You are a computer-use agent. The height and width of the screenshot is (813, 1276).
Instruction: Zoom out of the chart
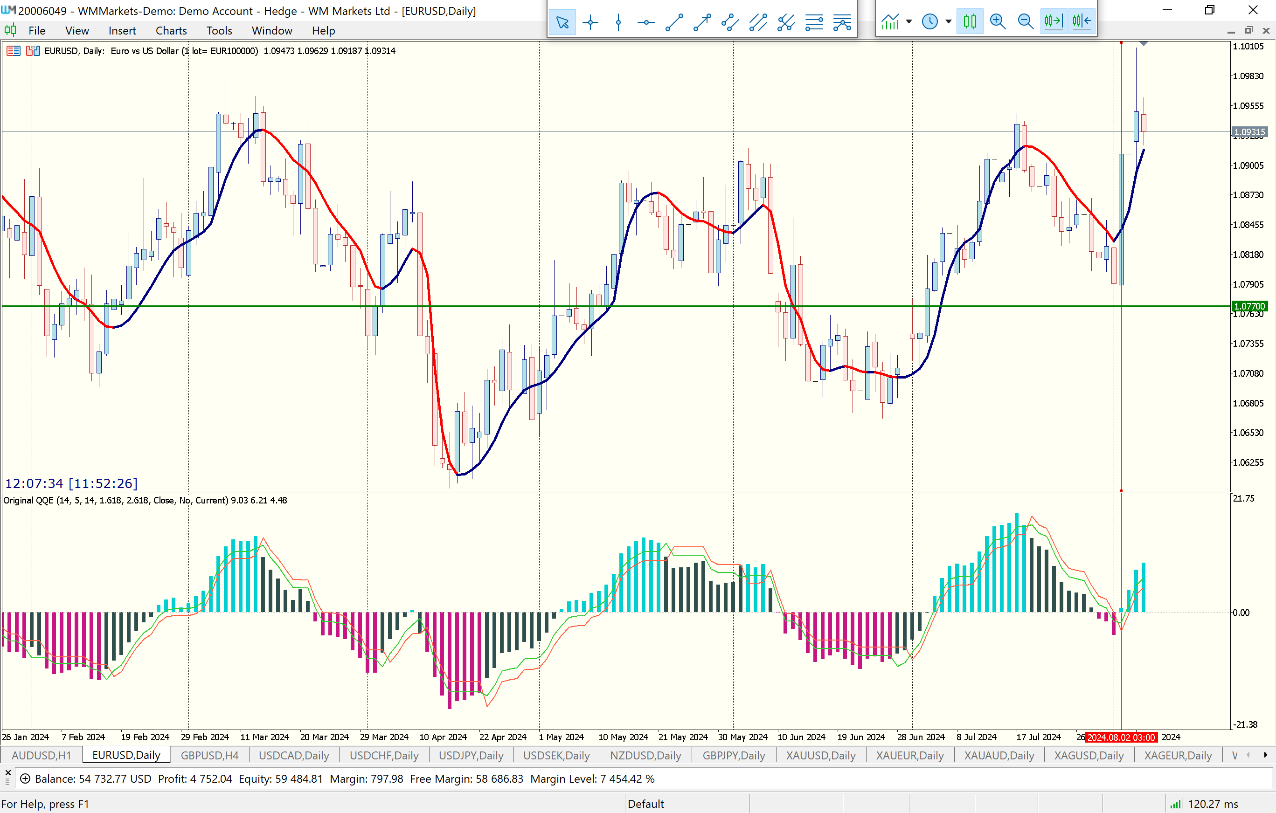coord(1026,21)
